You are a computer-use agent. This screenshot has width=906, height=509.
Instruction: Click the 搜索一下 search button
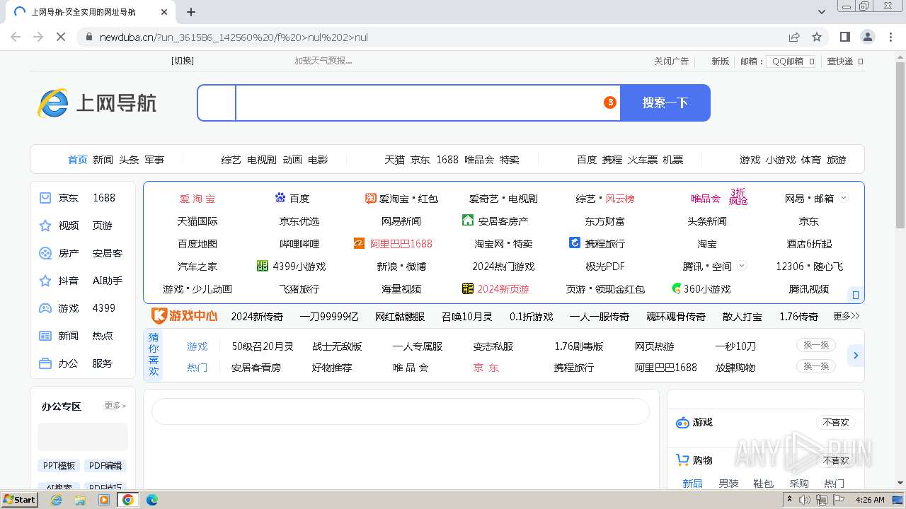pyautogui.click(x=665, y=103)
